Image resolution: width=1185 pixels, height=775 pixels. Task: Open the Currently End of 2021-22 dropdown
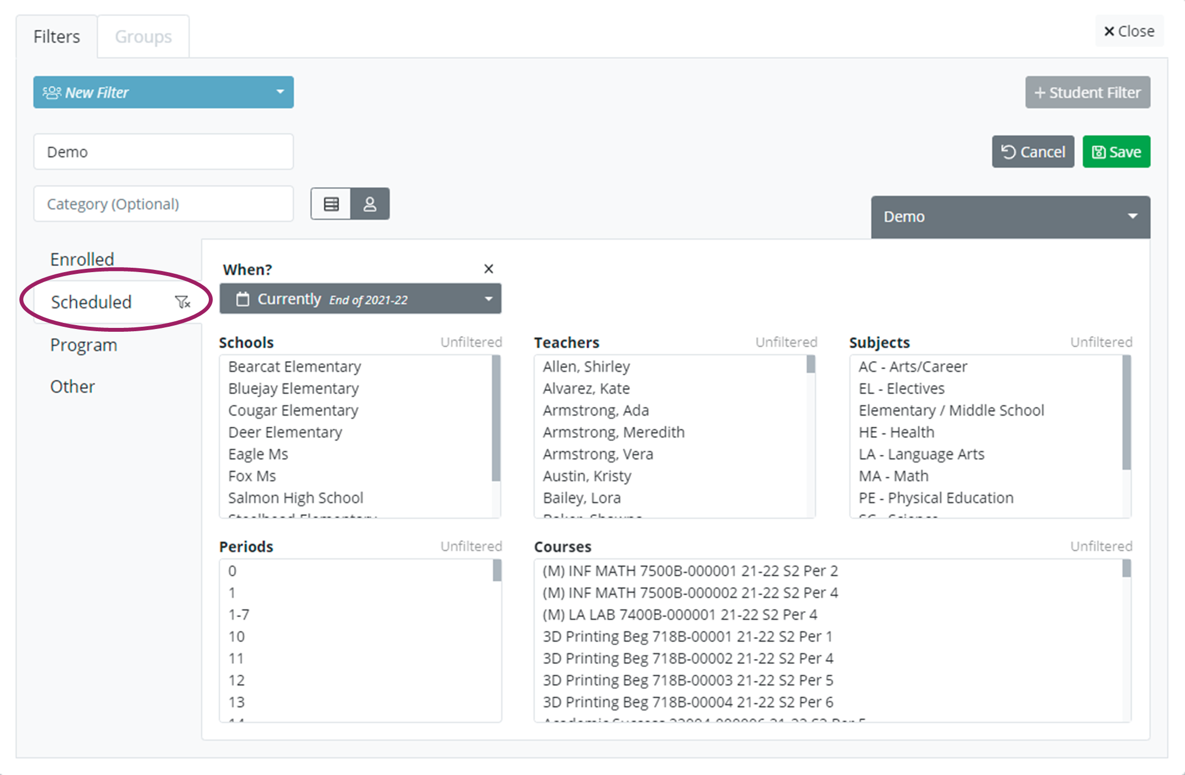coord(360,299)
